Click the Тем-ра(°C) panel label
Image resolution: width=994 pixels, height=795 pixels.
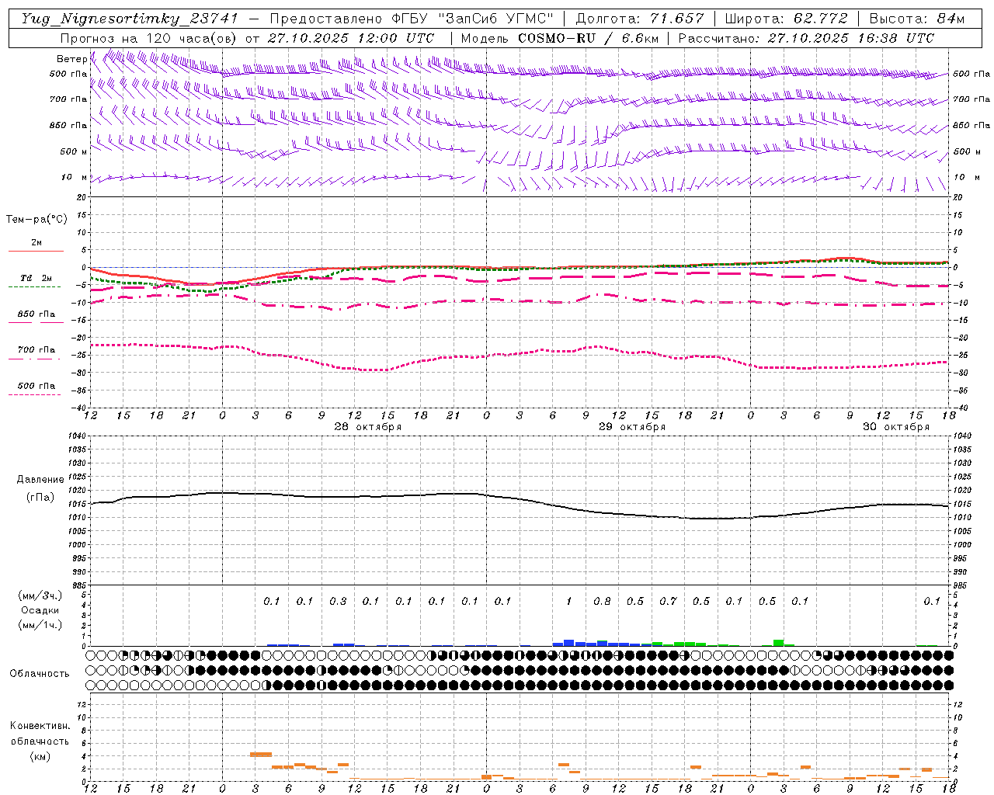(x=36, y=220)
